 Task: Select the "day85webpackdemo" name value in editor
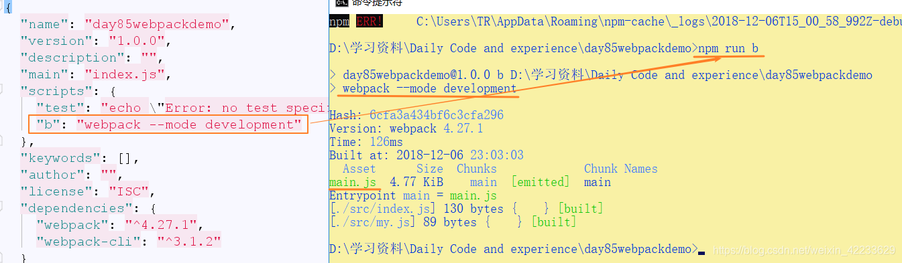pos(158,25)
